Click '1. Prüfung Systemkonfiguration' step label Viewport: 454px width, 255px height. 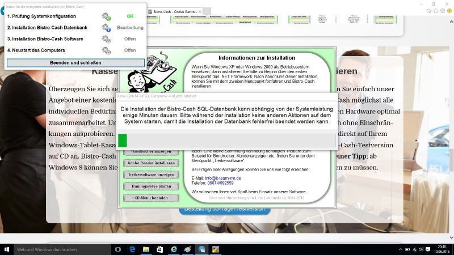(x=41, y=16)
